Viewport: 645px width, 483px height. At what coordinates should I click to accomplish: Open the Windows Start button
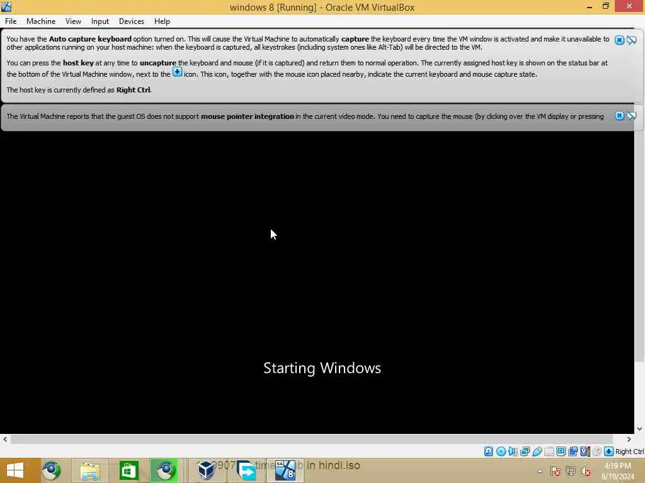pyautogui.click(x=15, y=470)
